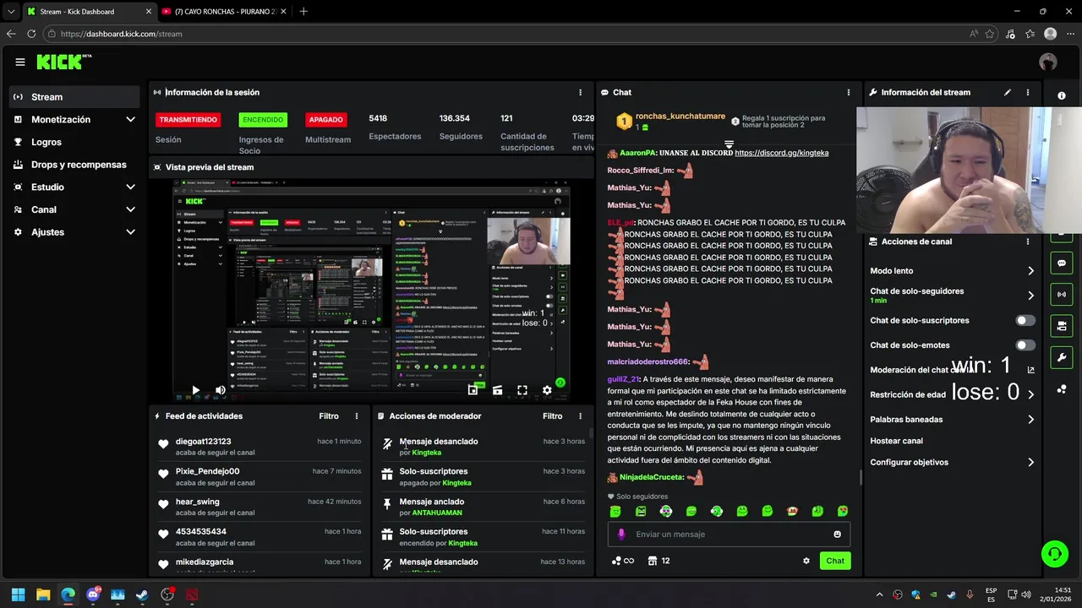Viewport: 1082px width, 608px height.
Task: Open the hamburger menu beside Kick logo
Action: point(20,62)
